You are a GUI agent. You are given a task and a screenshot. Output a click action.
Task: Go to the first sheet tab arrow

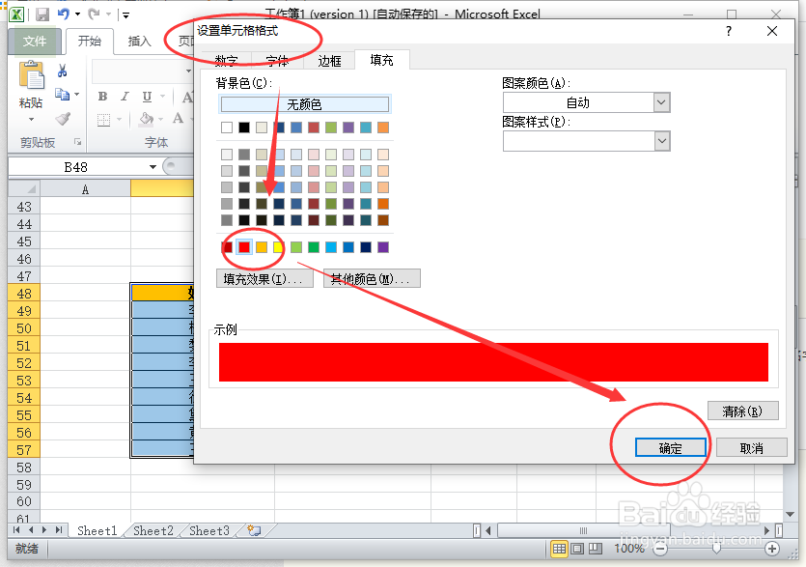(x=16, y=530)
